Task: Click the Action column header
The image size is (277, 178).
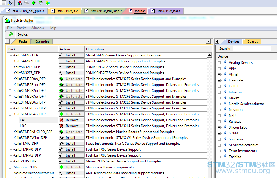Action: click(71, 49)
